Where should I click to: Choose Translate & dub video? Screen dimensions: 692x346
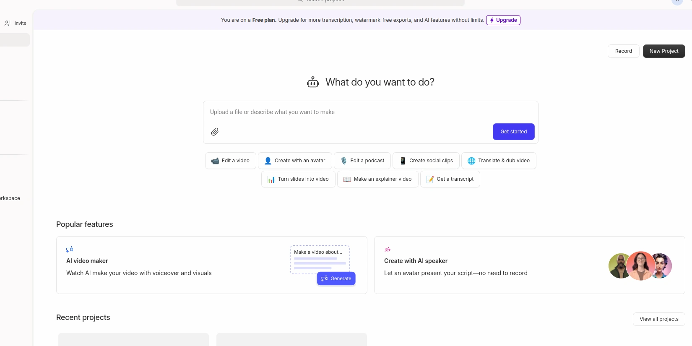point(498,161)
